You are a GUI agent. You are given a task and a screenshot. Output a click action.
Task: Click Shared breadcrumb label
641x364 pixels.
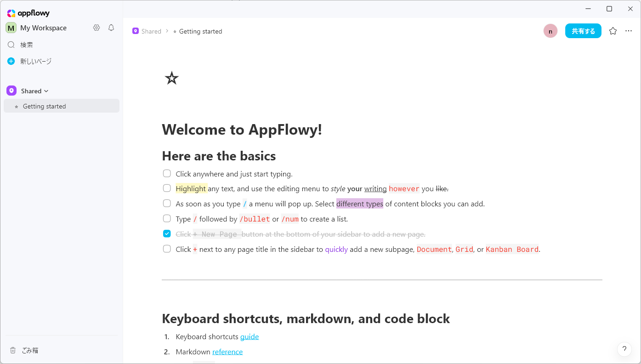(x=151, y=31)
